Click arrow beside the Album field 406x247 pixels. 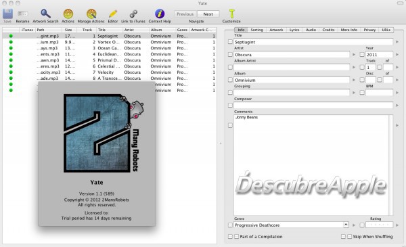(354, 80)
